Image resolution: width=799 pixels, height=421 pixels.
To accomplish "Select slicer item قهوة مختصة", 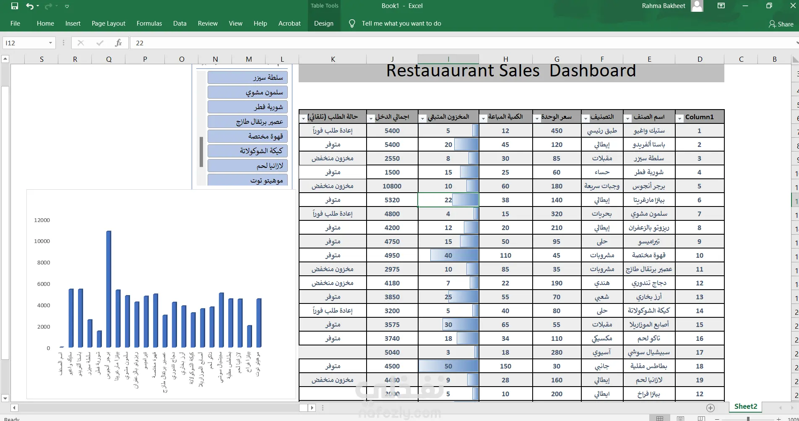I will pyautogui.click(x=247, y=136).
